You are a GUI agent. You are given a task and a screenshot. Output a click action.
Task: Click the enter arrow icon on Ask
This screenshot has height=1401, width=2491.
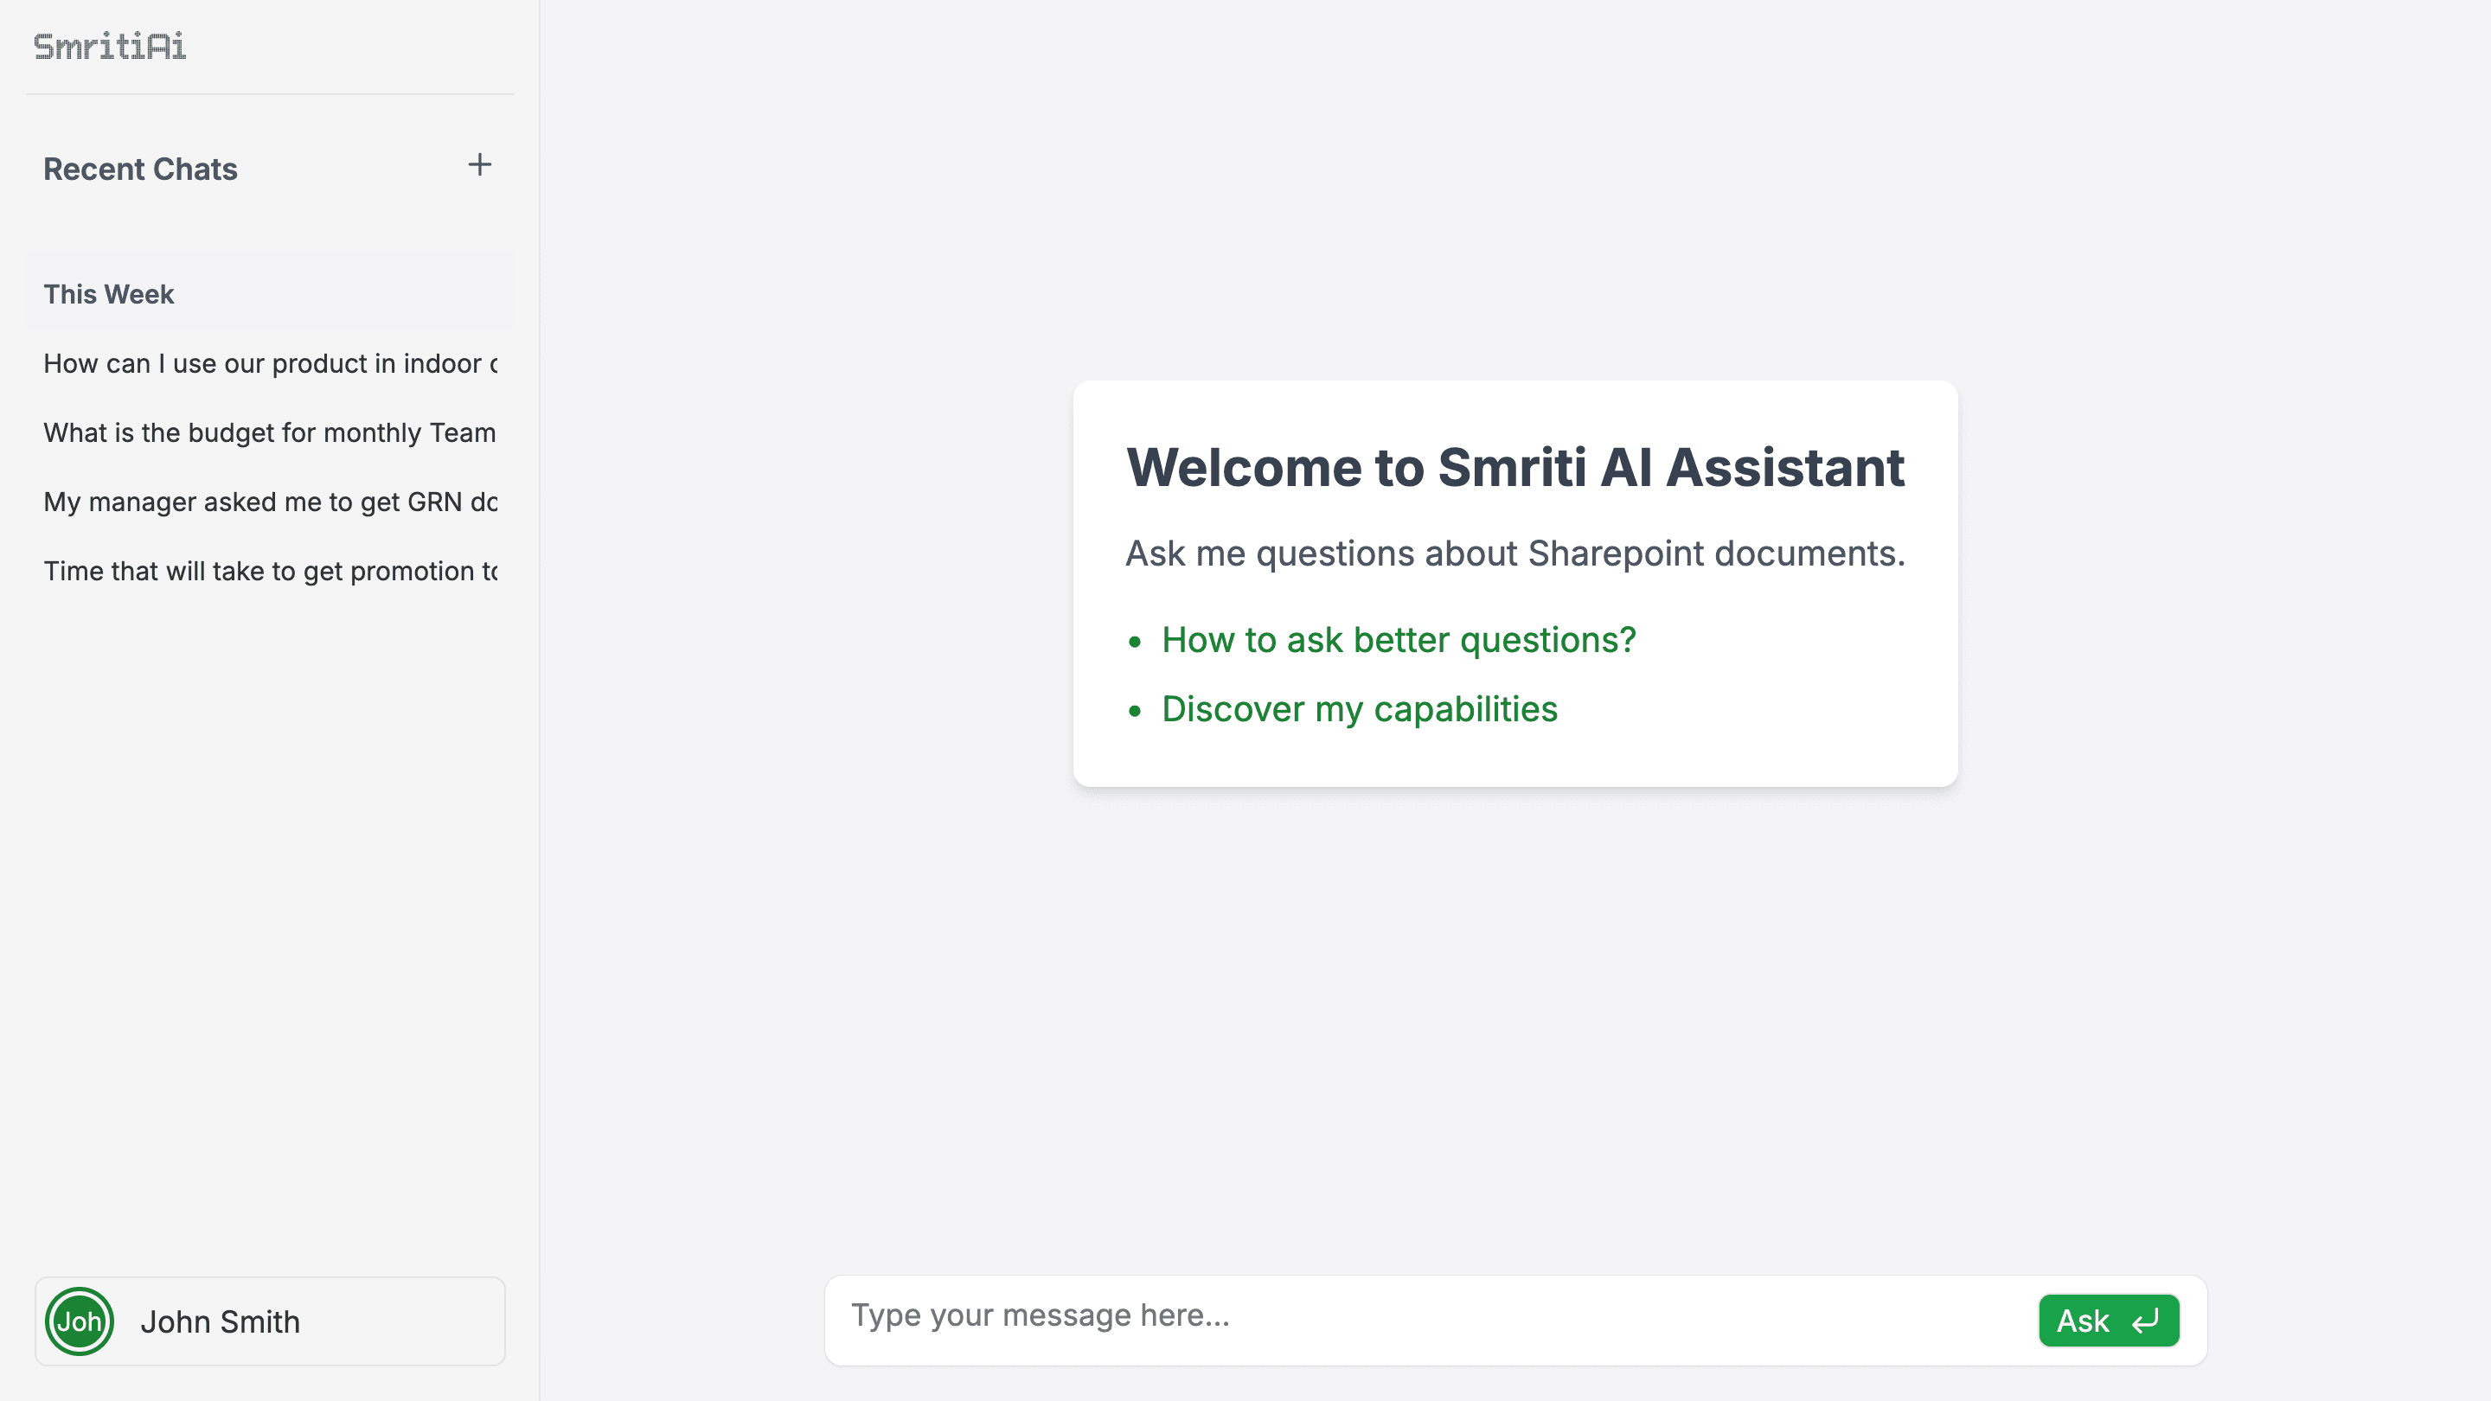coord(2145,1321)
